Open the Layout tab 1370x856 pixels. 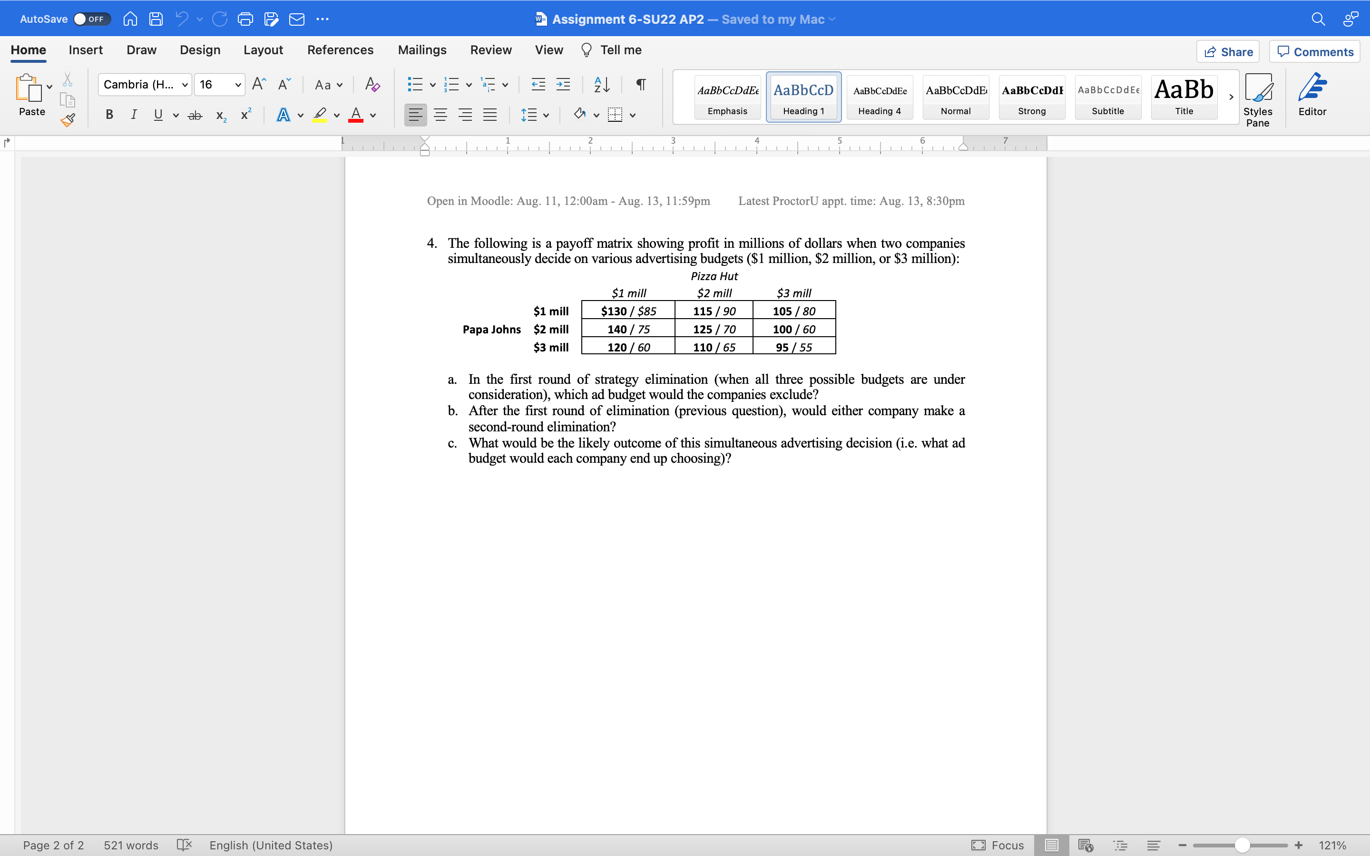263,50
